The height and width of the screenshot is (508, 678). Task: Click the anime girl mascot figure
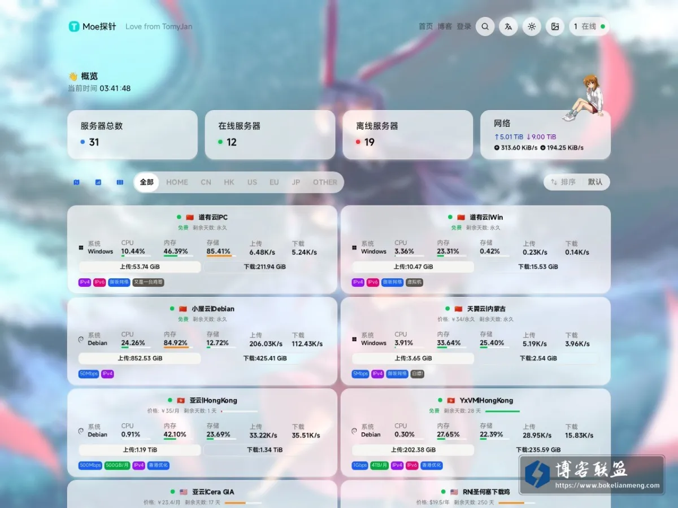pyautogui.click(x=584, y=98)
